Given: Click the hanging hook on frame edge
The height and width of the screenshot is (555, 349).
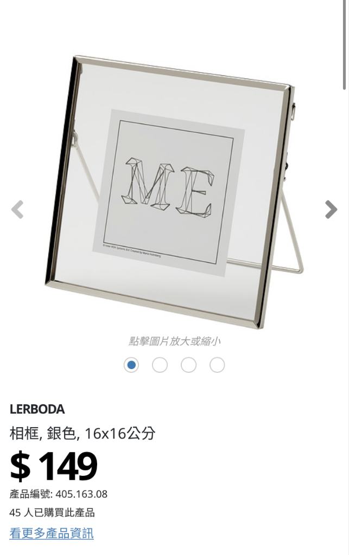Looking at the screenshot, I should coord(293,112).
